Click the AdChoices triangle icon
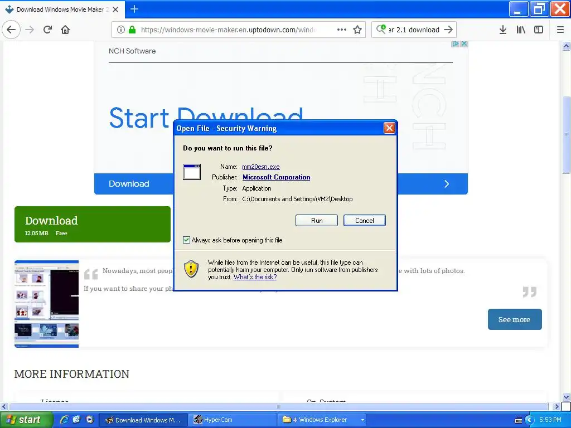 (x=455, y=43)
